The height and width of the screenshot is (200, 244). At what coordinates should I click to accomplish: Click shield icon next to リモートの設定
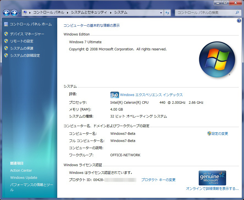(6, 41)
